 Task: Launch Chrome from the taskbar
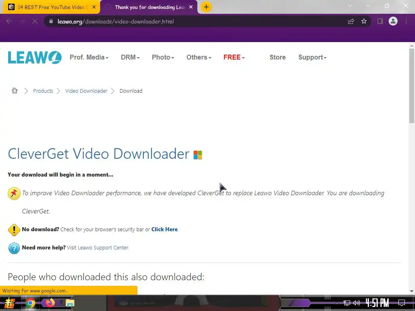pos(30,303)
